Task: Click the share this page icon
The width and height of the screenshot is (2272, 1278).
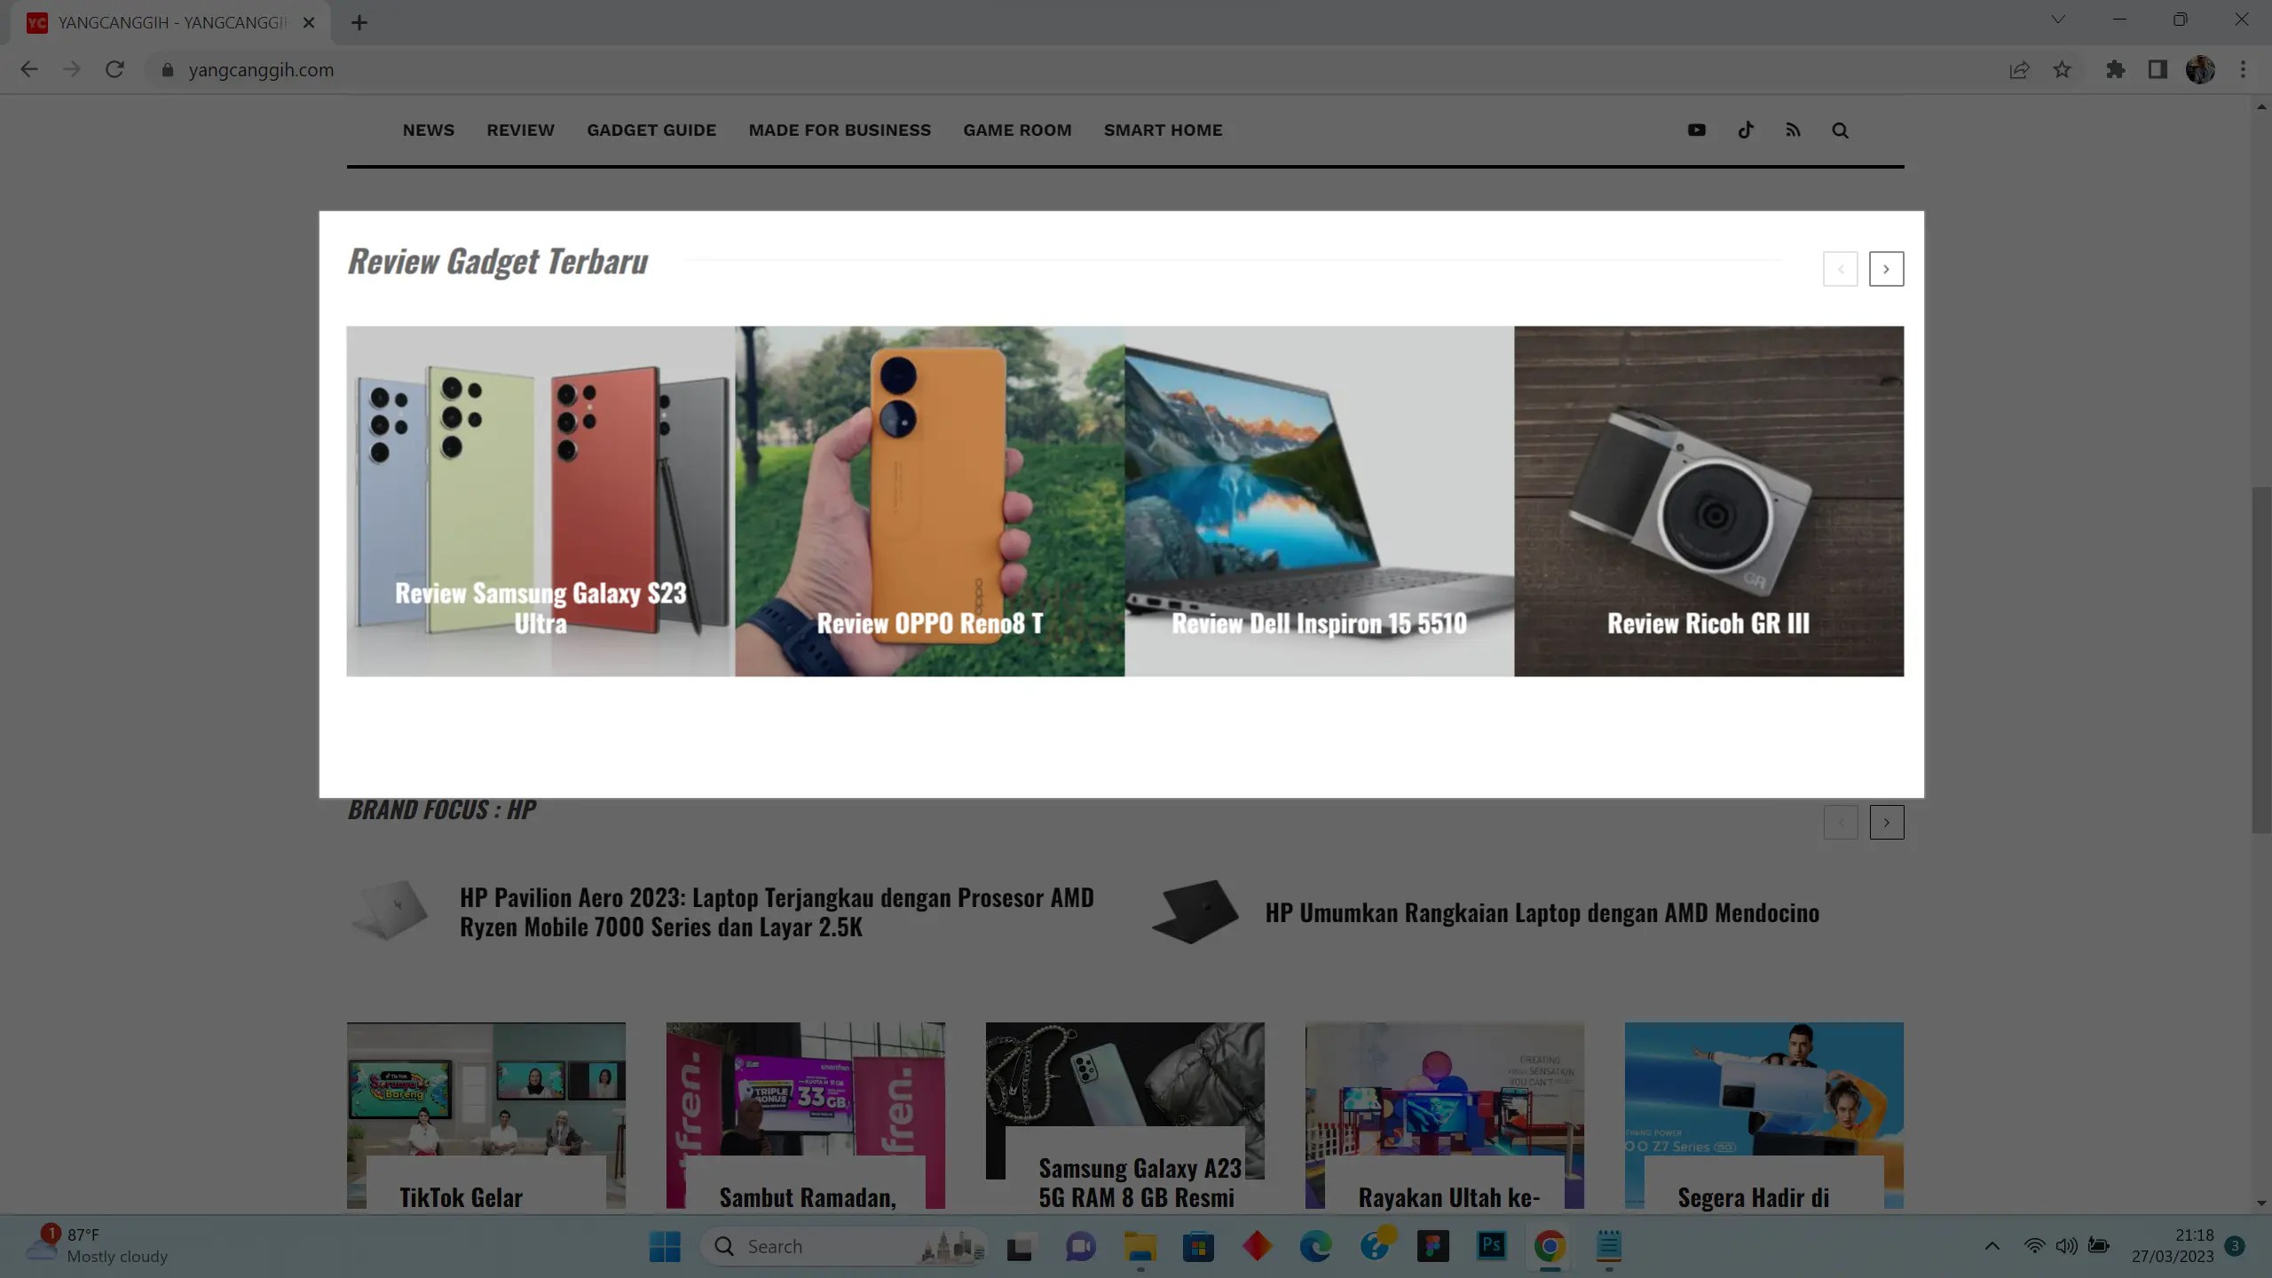Action: pyautogui.click(x=2019, y=69)
